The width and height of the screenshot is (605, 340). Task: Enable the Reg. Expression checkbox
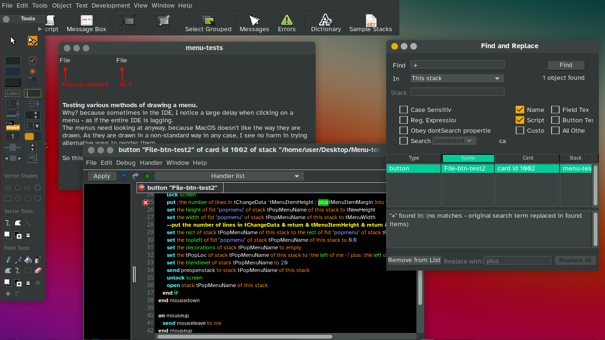click(404, 120)
